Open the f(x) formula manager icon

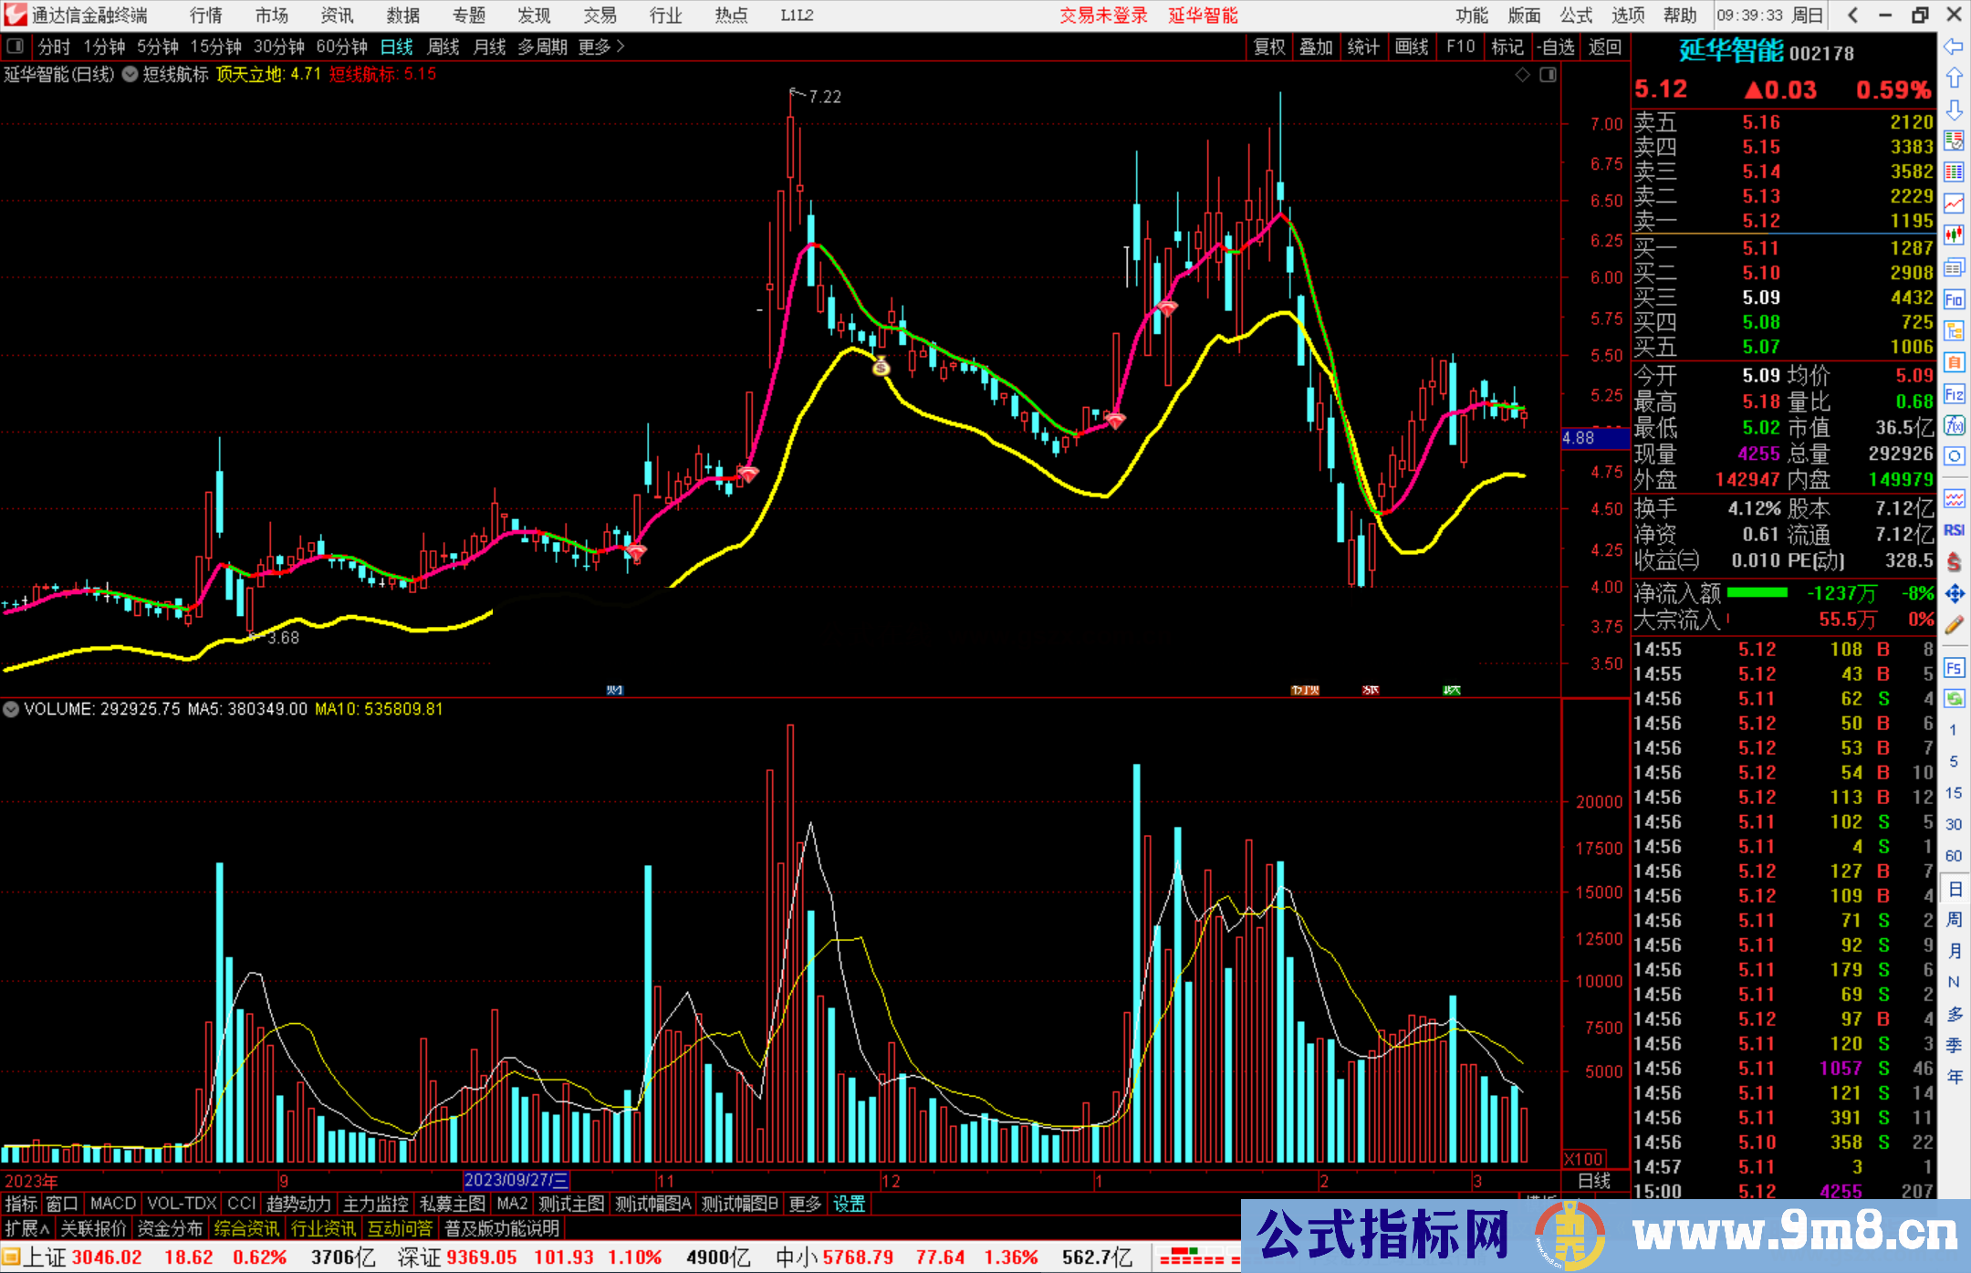coord(1954,425)
